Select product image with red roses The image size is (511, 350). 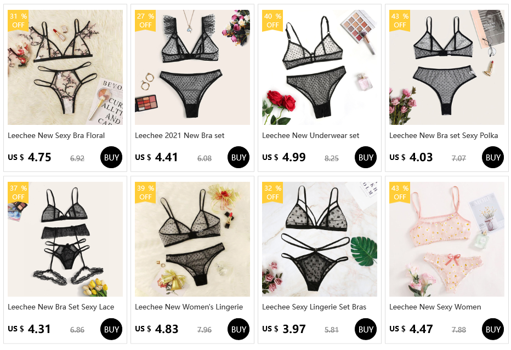[319, 67]
